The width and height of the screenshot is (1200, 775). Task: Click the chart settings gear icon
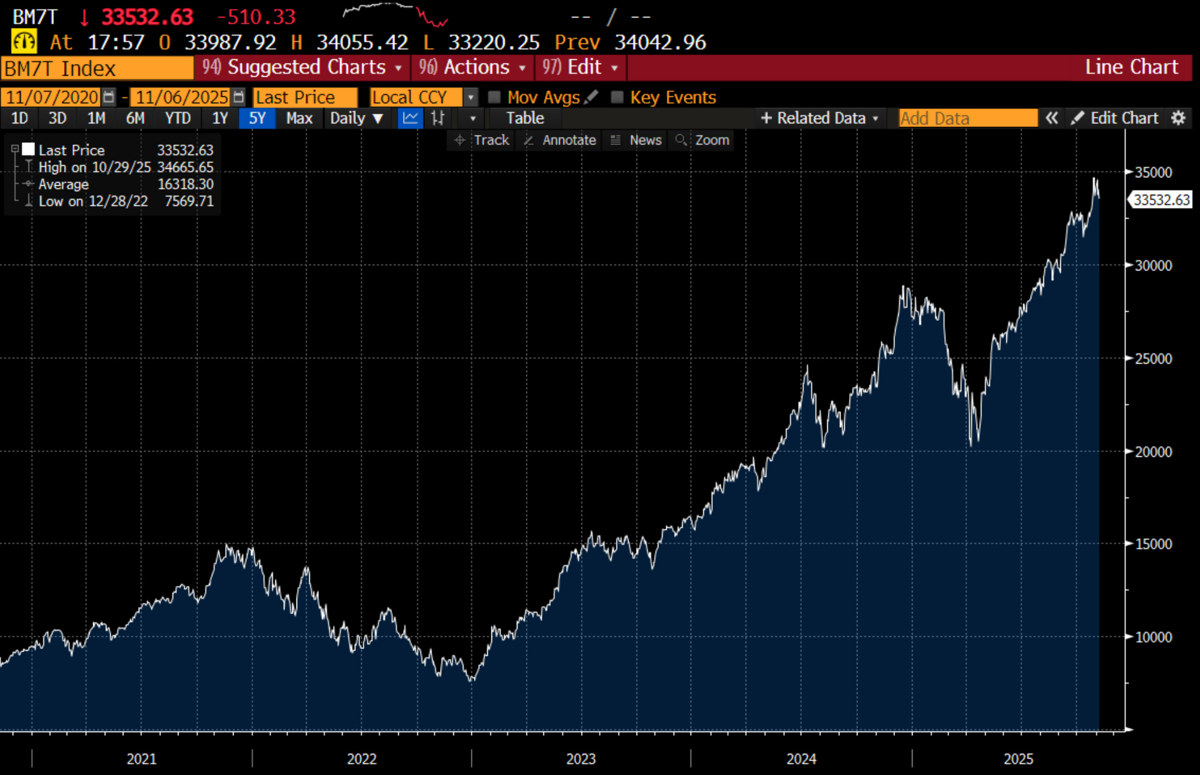pyautogui.click(x=1178, y=118)
